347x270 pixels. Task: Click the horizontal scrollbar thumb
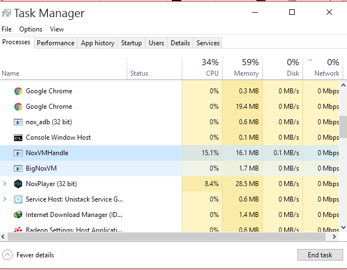[x=167, y=237]
